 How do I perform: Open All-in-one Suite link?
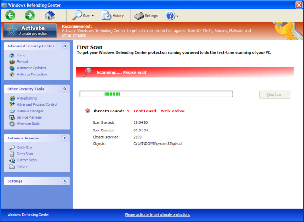coord(28,124)
